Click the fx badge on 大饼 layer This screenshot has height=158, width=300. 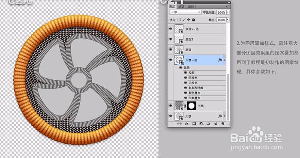coord(220,116)
